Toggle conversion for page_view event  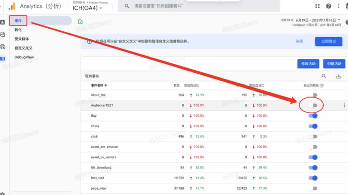click(x=313, y=188)
